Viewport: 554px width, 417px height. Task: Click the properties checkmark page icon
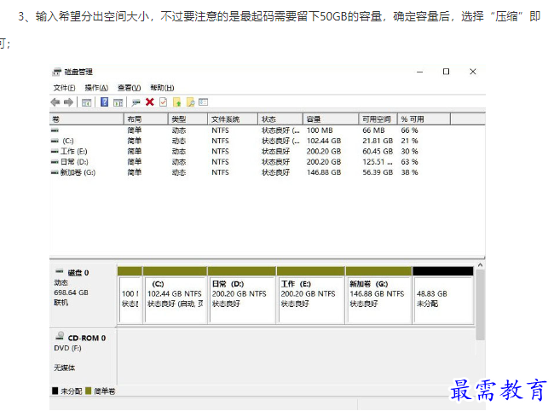coord(164,102)
